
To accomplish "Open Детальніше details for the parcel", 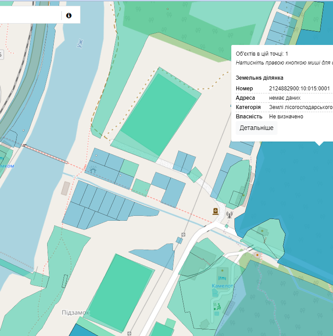I will 257,128.
